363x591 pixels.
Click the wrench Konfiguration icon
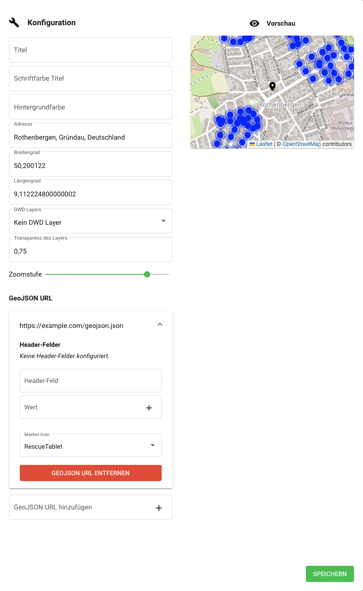(14, 23)
